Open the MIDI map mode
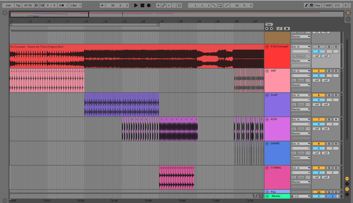Viewport: 353px width, 203px height. click(x=328, y=5)
